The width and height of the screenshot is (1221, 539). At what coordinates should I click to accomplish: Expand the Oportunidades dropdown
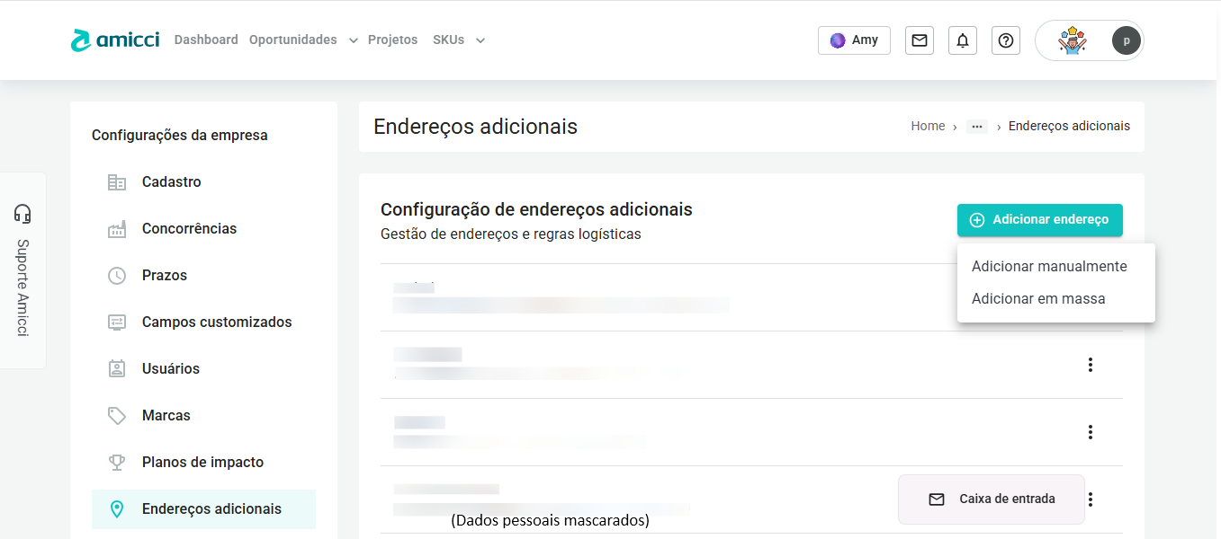click(x=303, y=40)
